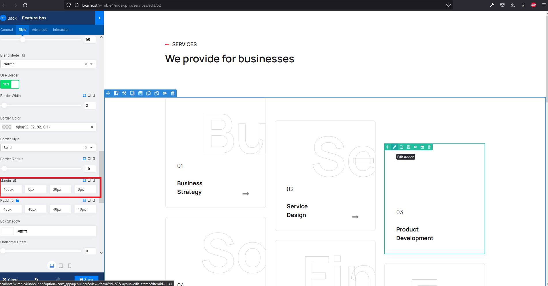Toggle addon visibility with the eye icon
Screen dimensions: 548x286
(x=415, y=147)
